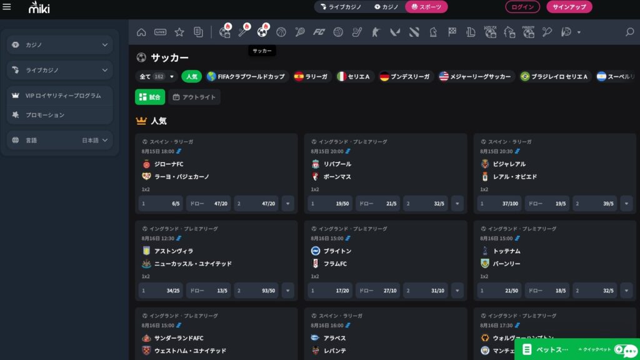Select the tennis racket sport icon
The height and width of the screenshot is (360, 640).
300,32
